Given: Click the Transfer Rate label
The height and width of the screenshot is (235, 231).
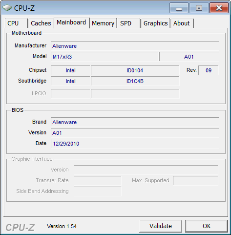Looking at the screenshot, I should (52, 180).
